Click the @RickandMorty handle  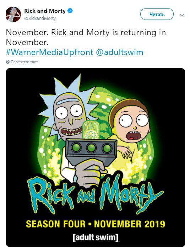pos(40,18)
